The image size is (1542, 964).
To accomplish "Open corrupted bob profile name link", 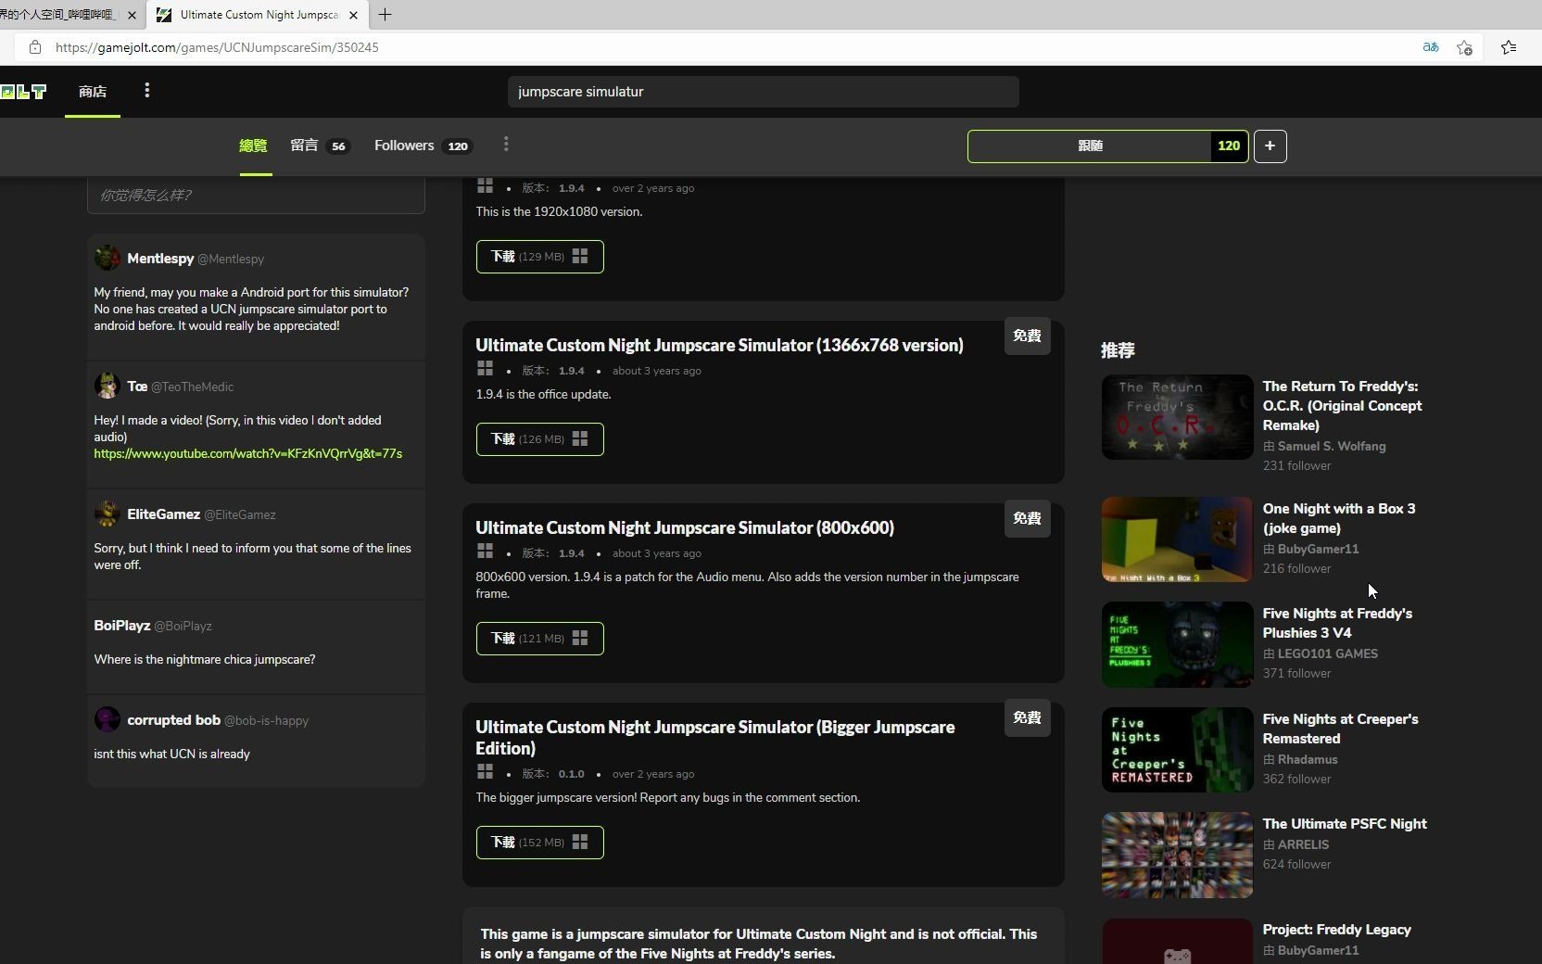I will (x=173, y=719).
